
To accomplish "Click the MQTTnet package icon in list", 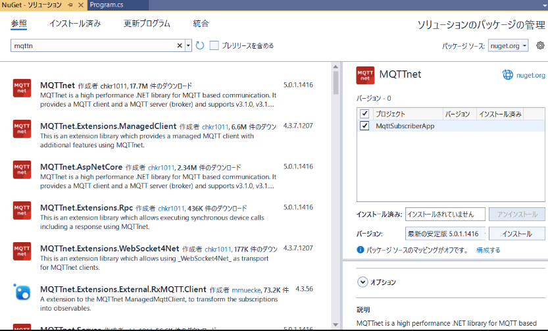I will coord(22,88).
